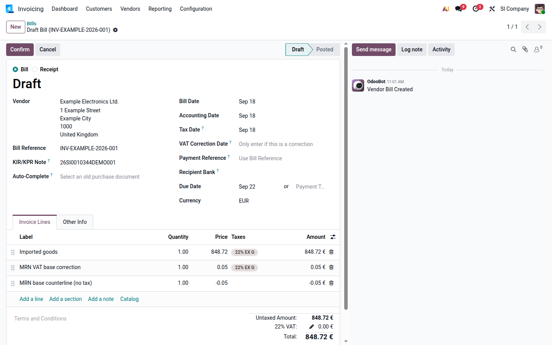Click the Bill Reference input field
The width and height of the screenshot is (552, 345).
point(114,148)
